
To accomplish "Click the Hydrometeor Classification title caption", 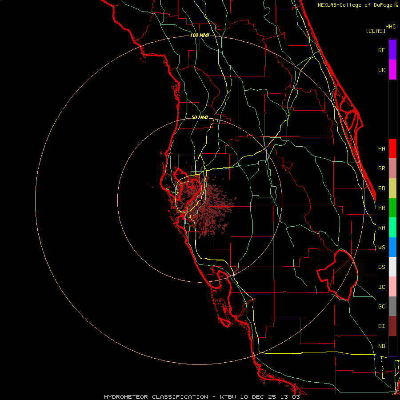I will [x=202, y=397].
